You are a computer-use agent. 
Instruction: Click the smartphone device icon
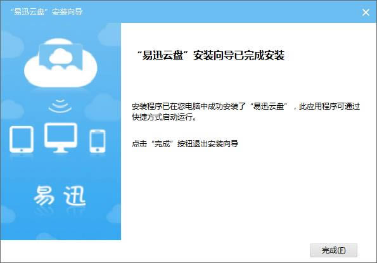point(98,141)
